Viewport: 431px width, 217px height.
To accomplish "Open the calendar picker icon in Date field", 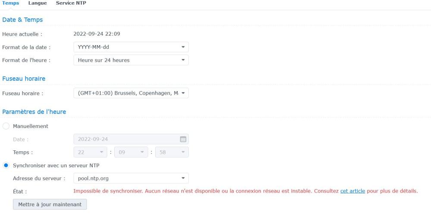I will 183,139.
